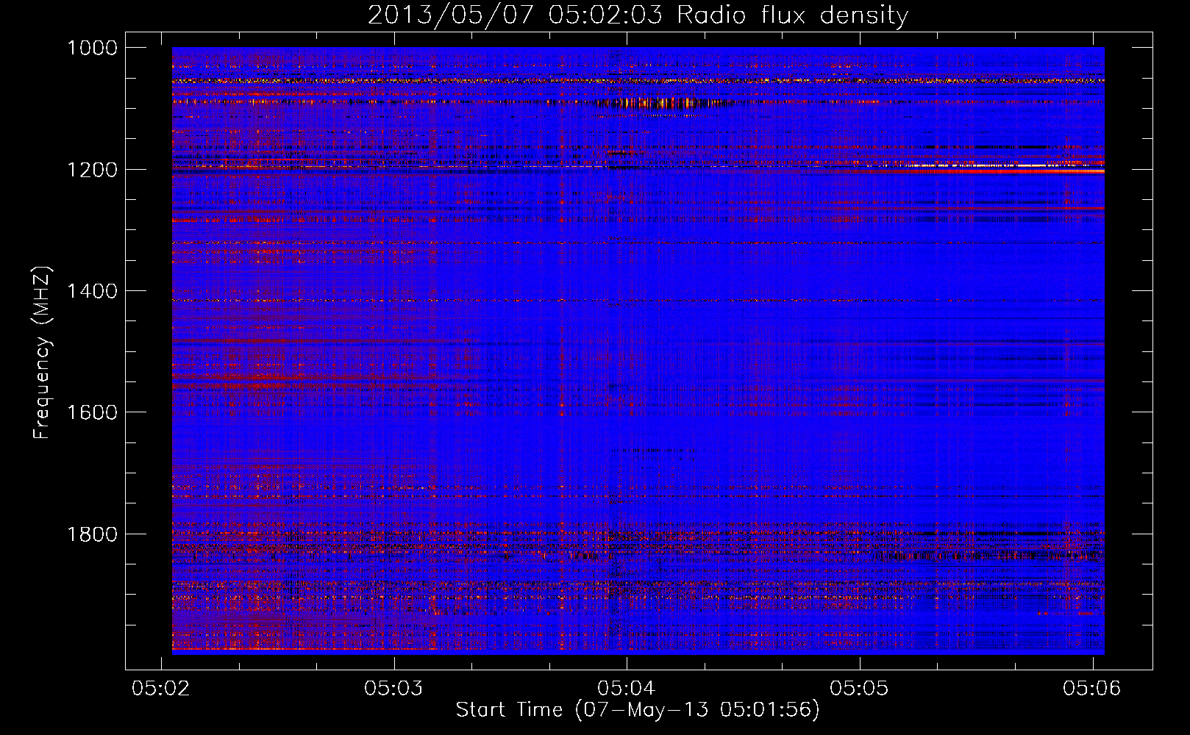Select the 1600 frequency tick label
The width and height of the screenshot is (1190, 735).
[x=92, y=412]
